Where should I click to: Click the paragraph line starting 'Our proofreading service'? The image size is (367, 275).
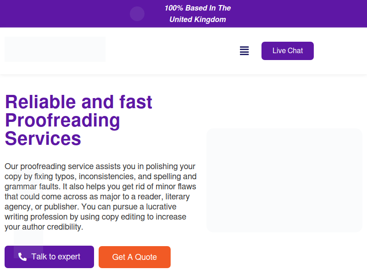pos(100,166)
